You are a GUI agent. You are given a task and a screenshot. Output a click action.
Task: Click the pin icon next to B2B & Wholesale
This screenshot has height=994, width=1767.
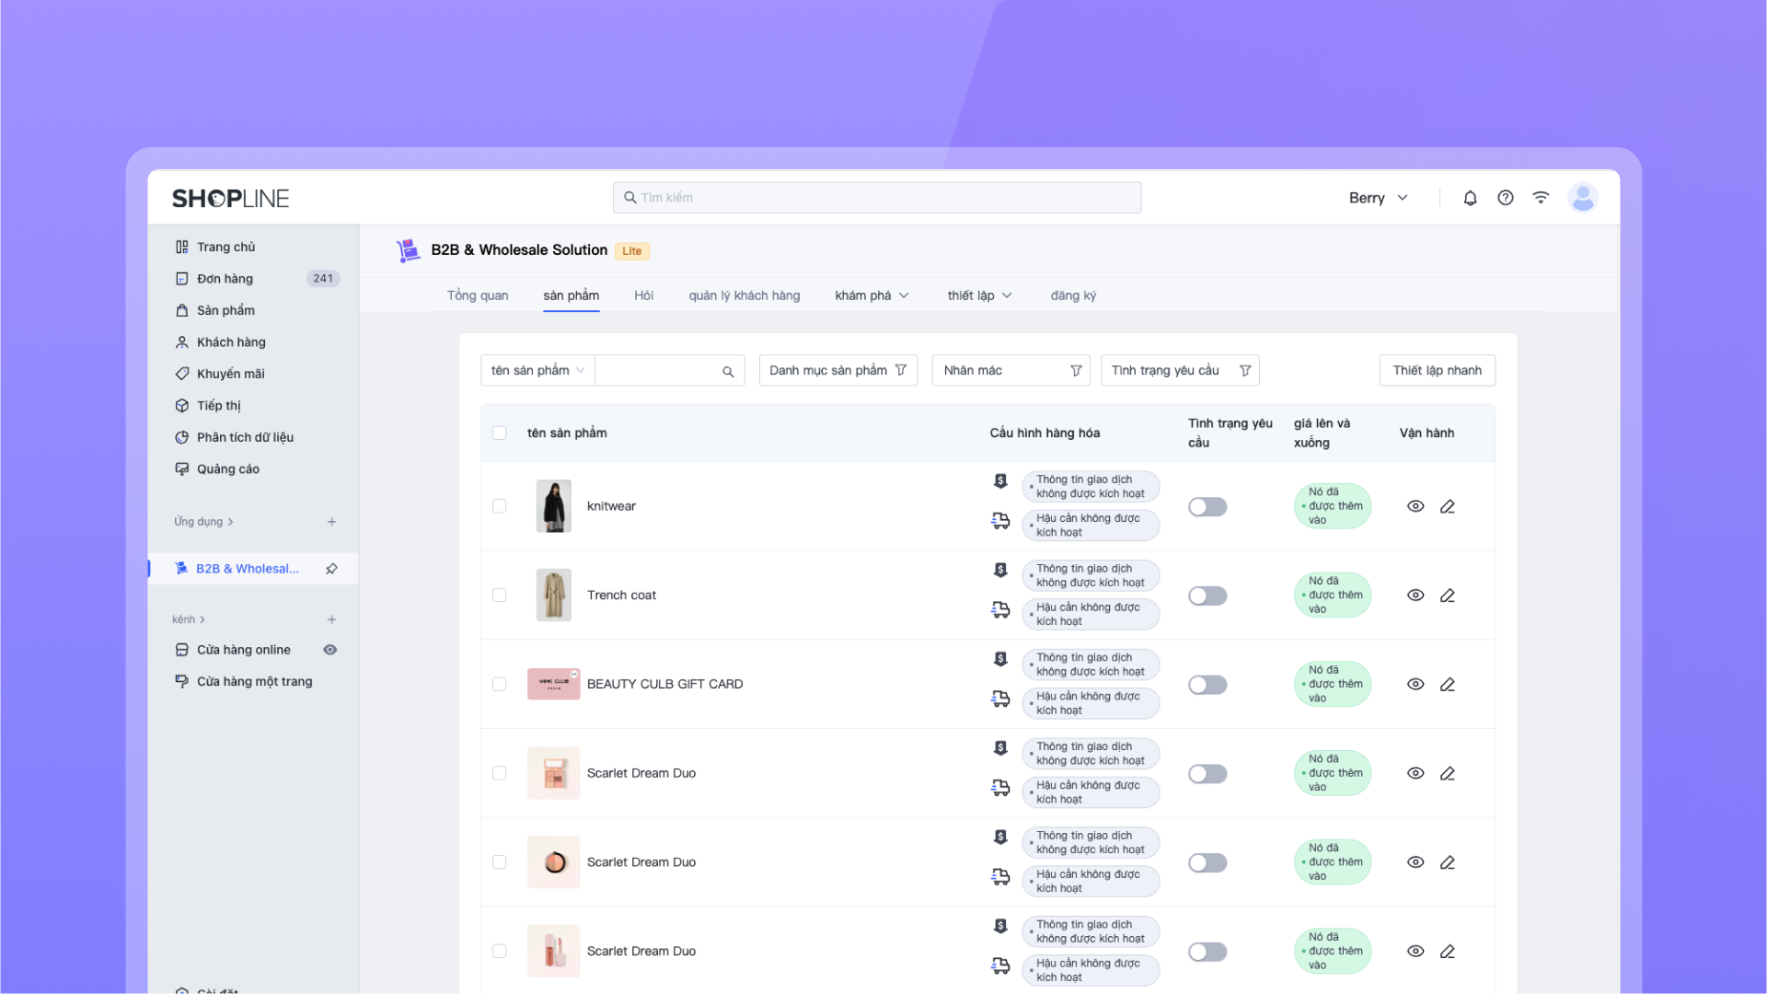[x=331, y=569]
